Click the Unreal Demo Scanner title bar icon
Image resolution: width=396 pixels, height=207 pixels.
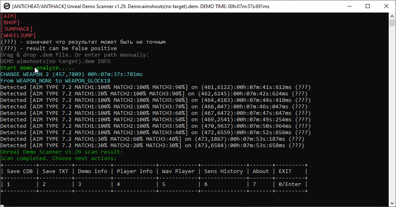(7, 6)
